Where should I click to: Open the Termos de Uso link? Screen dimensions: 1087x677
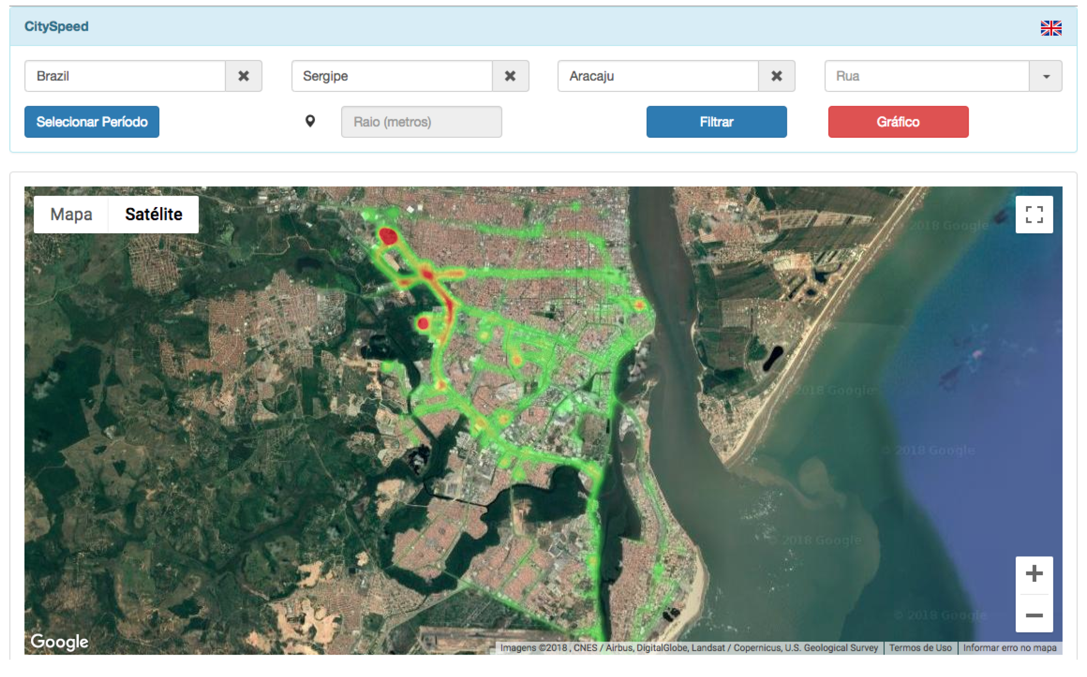(x=920, y=648)
